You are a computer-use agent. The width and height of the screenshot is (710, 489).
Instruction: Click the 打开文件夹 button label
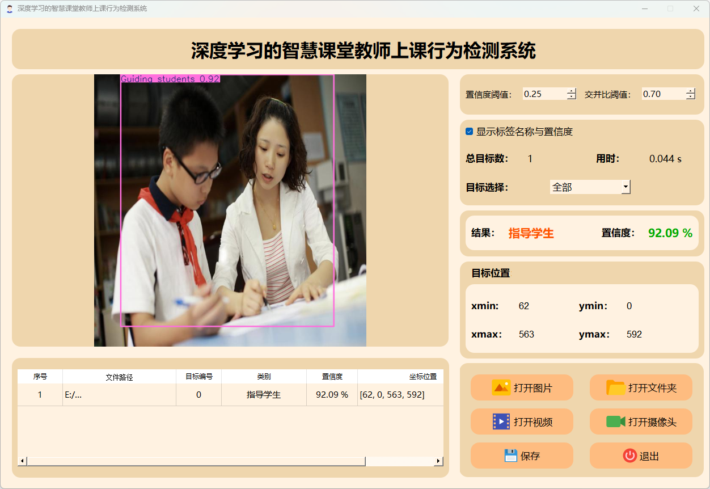coord(653,388)
